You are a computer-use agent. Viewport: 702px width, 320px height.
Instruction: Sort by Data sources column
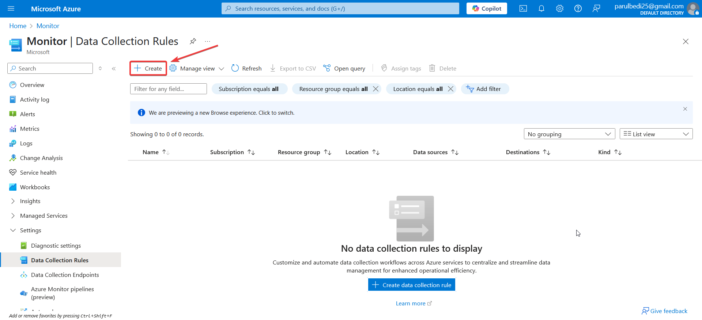436,152
